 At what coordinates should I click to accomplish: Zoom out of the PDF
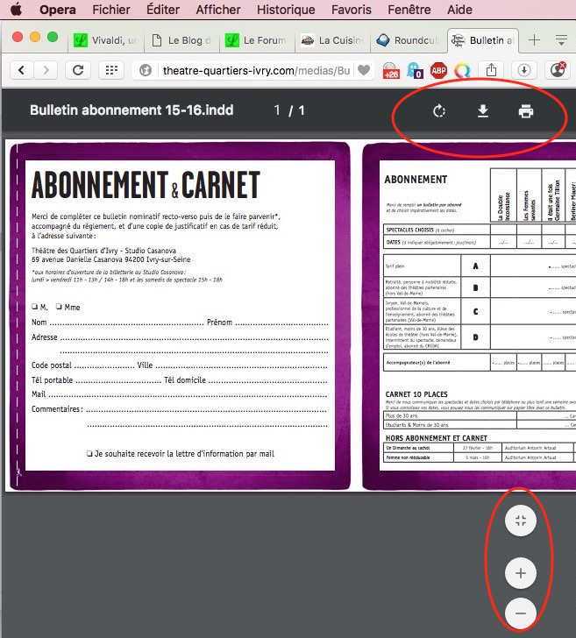[x=521, y=613]
